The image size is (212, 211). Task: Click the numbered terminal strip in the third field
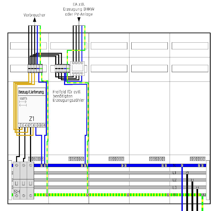(116, 159)
